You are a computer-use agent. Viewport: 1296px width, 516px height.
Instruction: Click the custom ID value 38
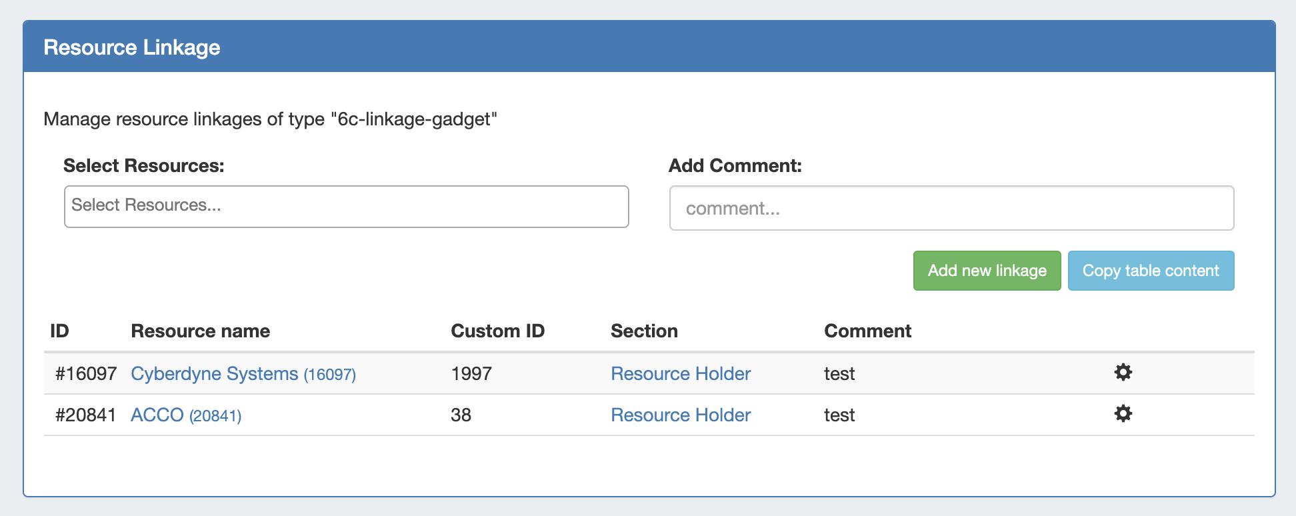click(461, 415)
